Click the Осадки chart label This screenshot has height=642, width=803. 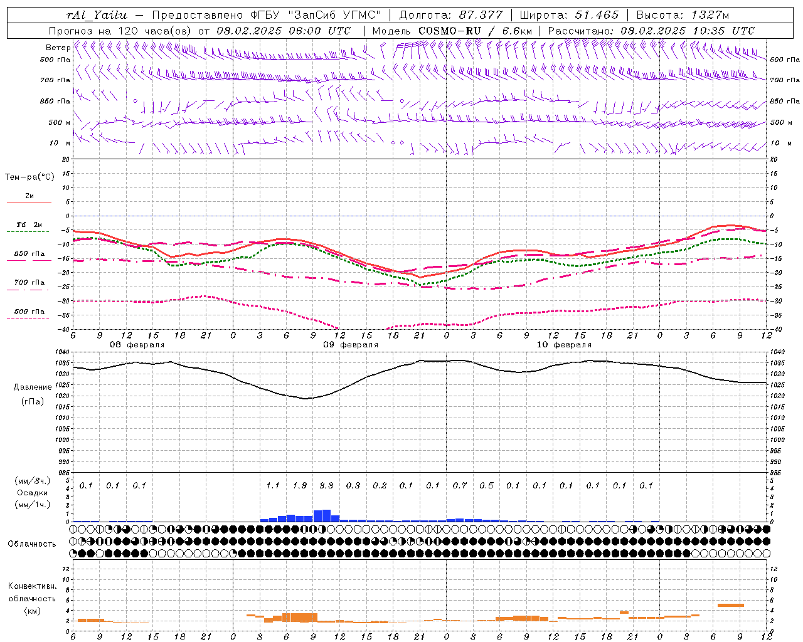tap(33, 493)
